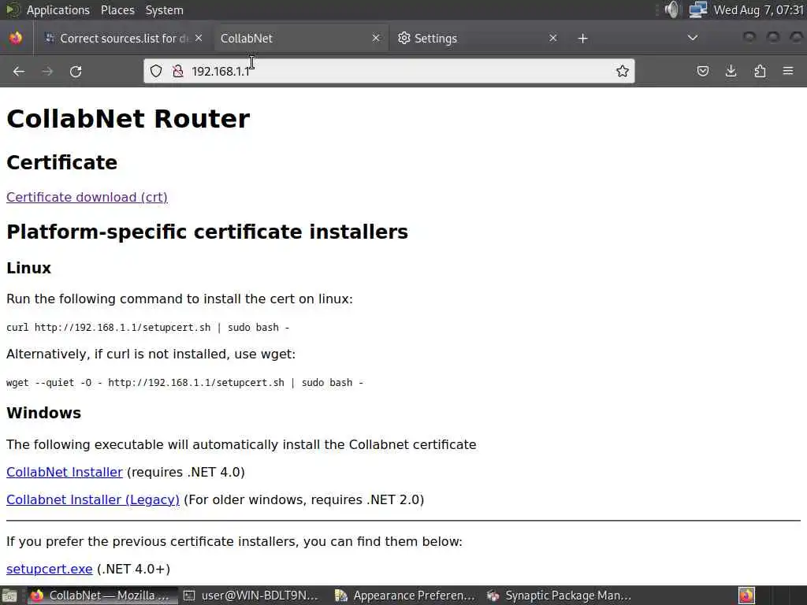Viewport: 807px width, 605px height.
Task: Click the network connection icon in panel
Action: click(698, 9)
